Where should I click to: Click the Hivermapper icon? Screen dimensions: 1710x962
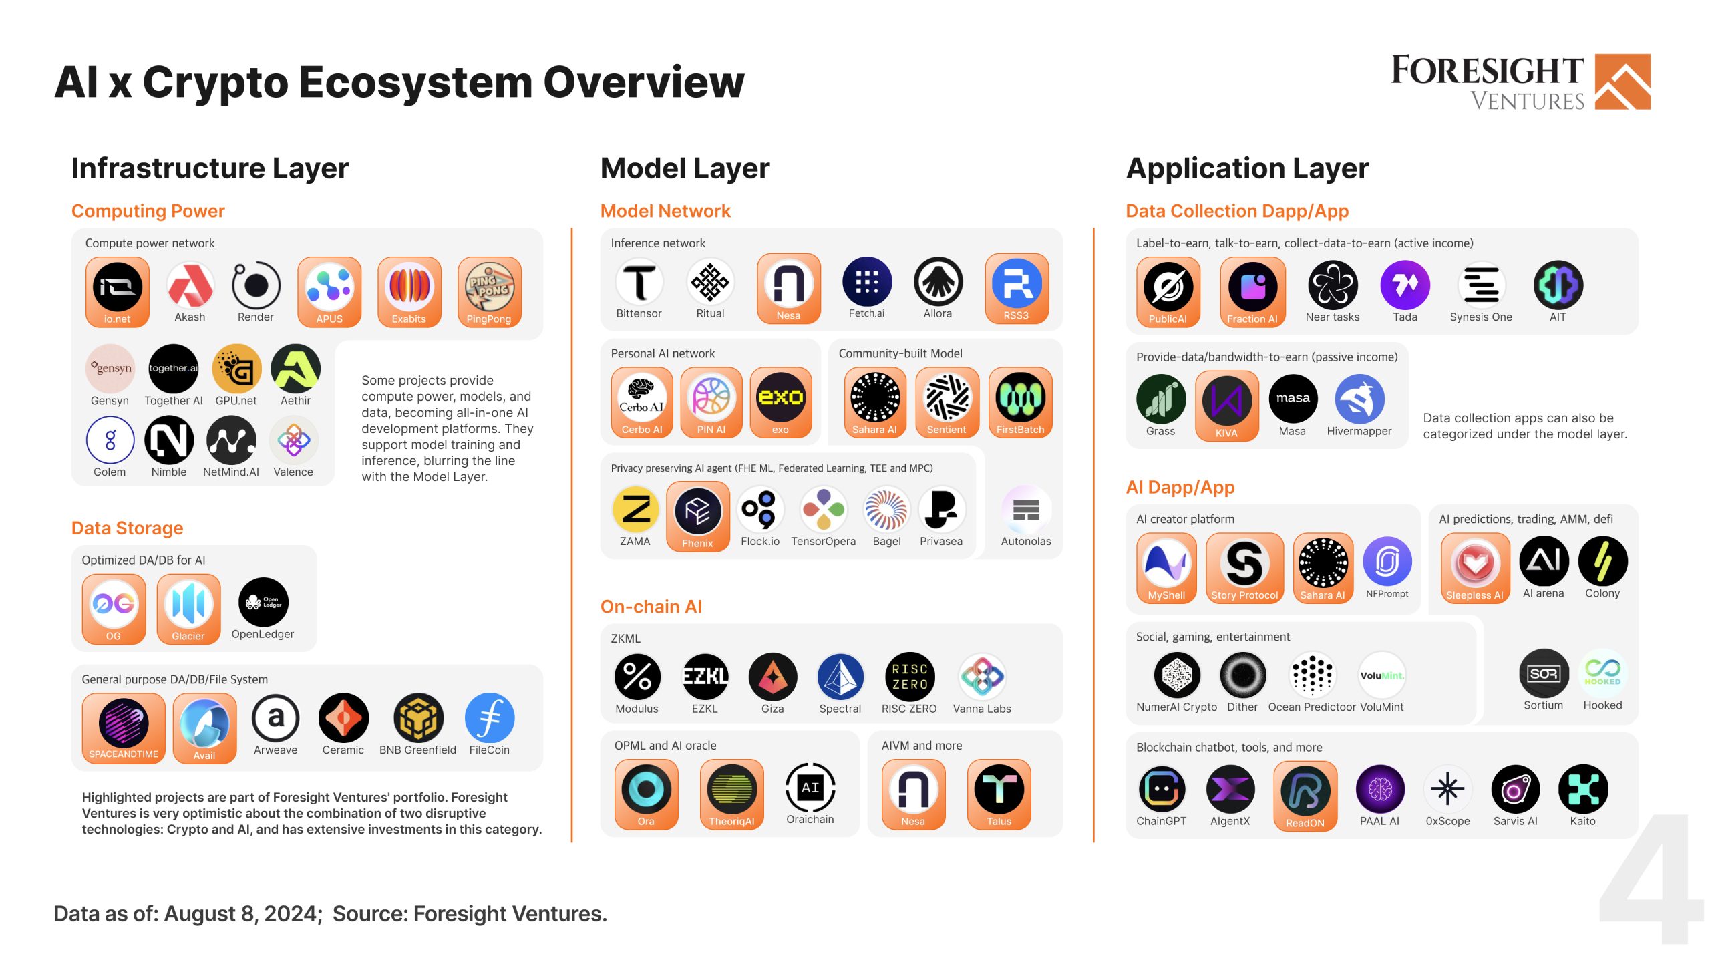click(1359, 399)
